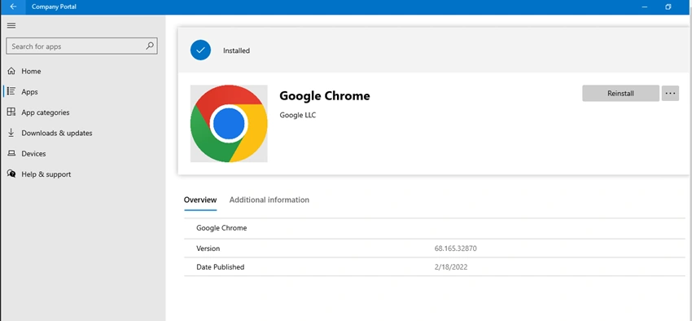Click the Home house icon
Image resolution: width=692 pixels, height=321 pixels.
click(11, 71)
